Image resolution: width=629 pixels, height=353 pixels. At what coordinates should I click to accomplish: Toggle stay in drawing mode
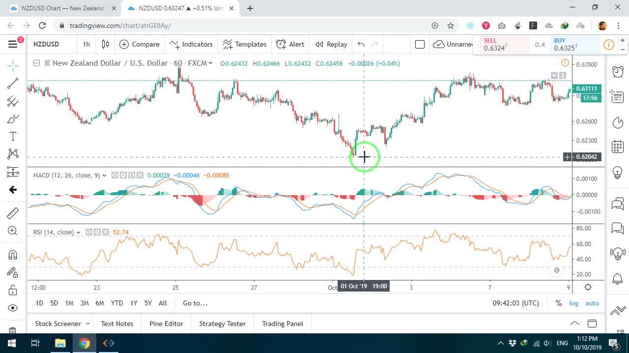(13, 272)
